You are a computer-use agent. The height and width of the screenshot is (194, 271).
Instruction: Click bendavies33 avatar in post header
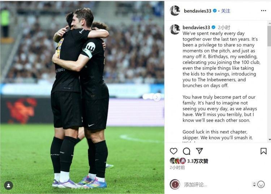click(175, 10)
